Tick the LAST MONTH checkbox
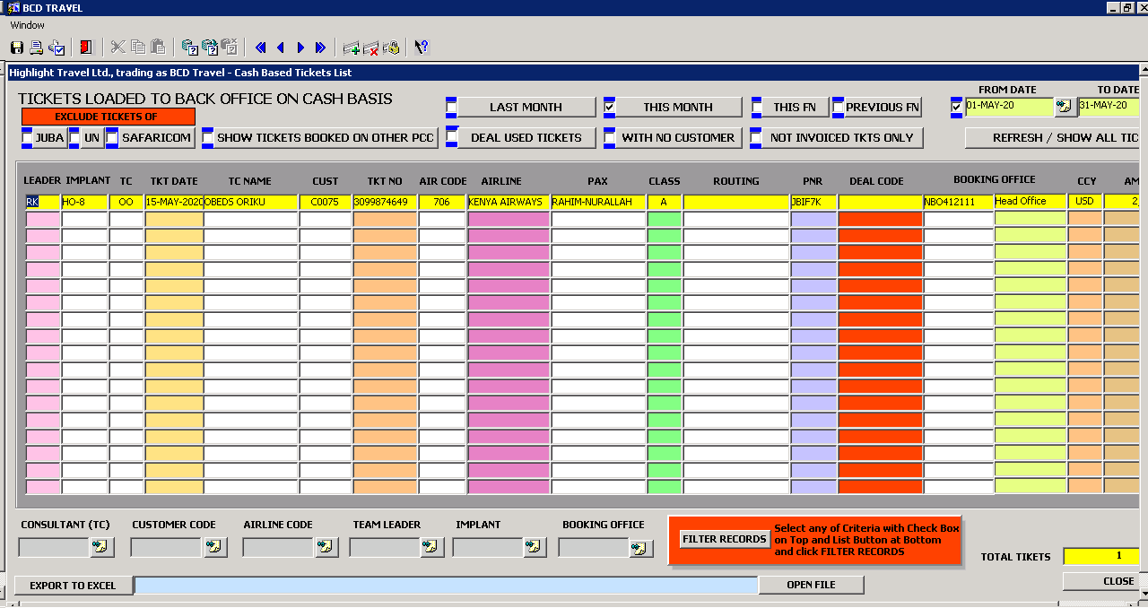 pyautogui.click(x=452, y=107)
